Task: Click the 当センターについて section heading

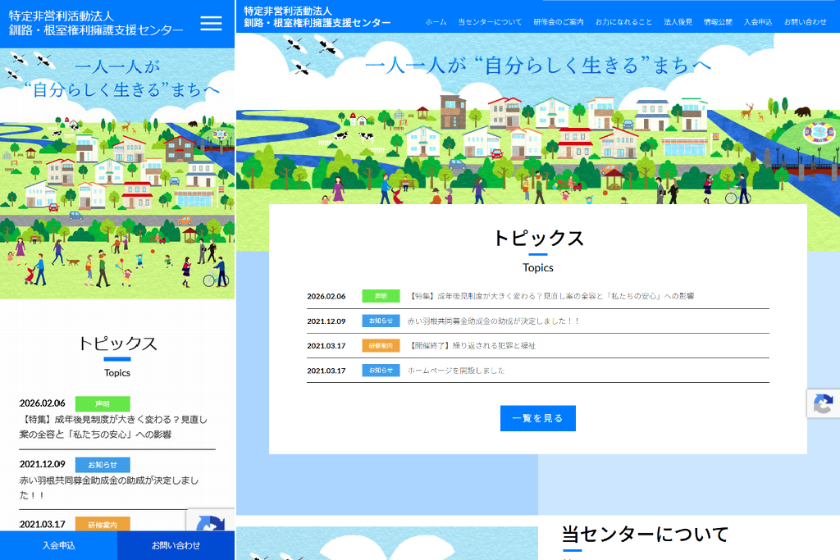Action: (645, 535)
